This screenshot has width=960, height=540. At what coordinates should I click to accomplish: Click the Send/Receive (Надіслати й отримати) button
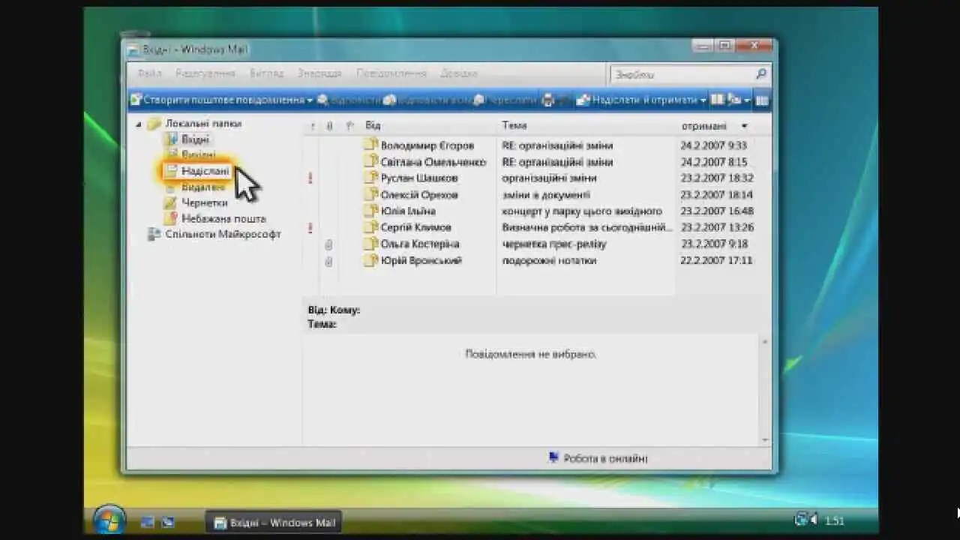click(x=637, y=100)
